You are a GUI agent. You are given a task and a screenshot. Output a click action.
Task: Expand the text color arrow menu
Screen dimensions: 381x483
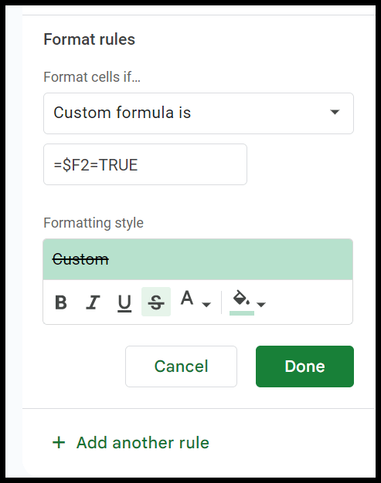coord(206,305)
